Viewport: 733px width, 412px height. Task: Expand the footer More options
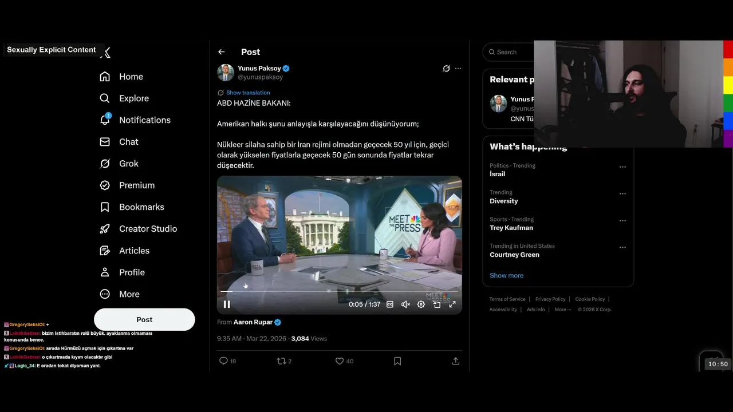[x=563, y=310]
